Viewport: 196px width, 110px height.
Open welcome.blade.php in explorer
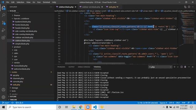pyautogui.click(x=22, y=69)
